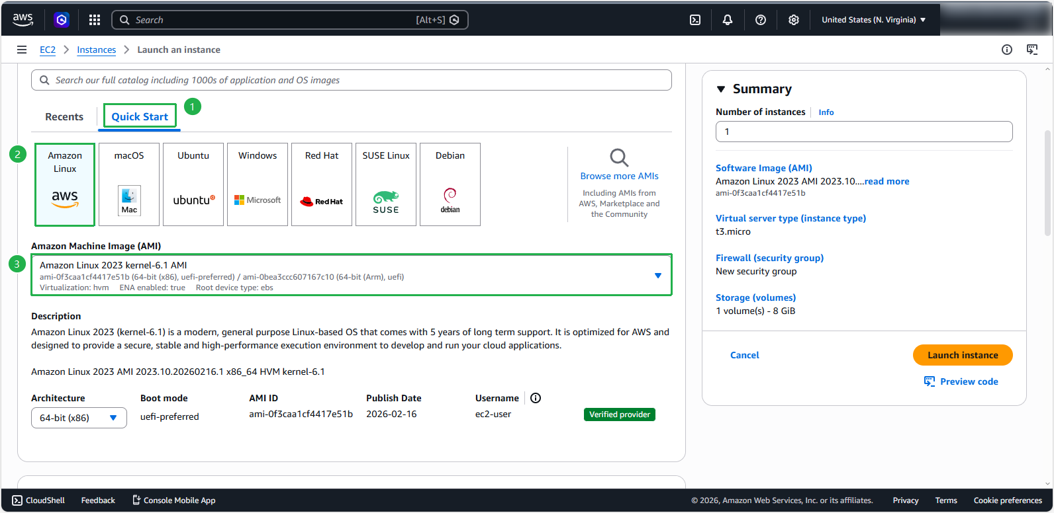Click the AMI ID ami-0f3caa1cf4417e51b value
The height and width of the screenshot is (513, 1054).
coord(301,414)
